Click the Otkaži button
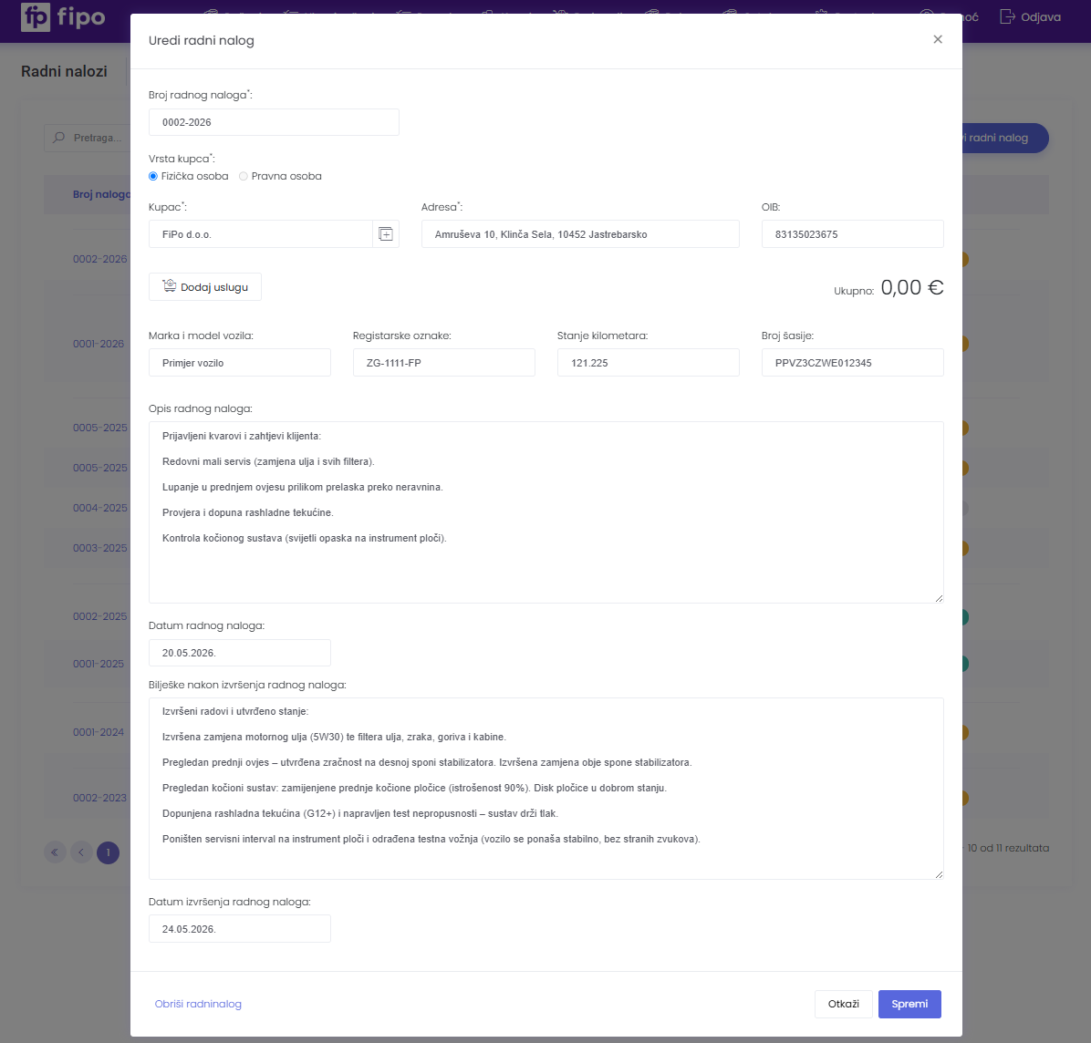 click(x=843, y=1004)
